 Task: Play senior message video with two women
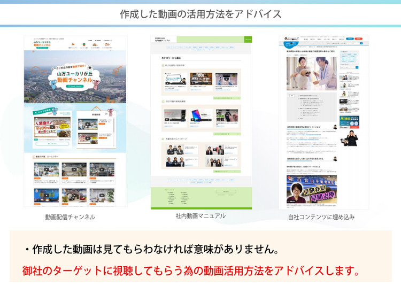(x=215, y=161)
